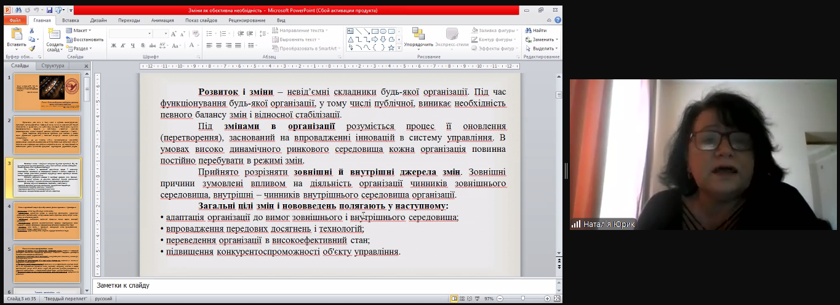This screenshot has height=305, width=840.
Task: Switch to the Вставка tab
Action: (70, 20)
